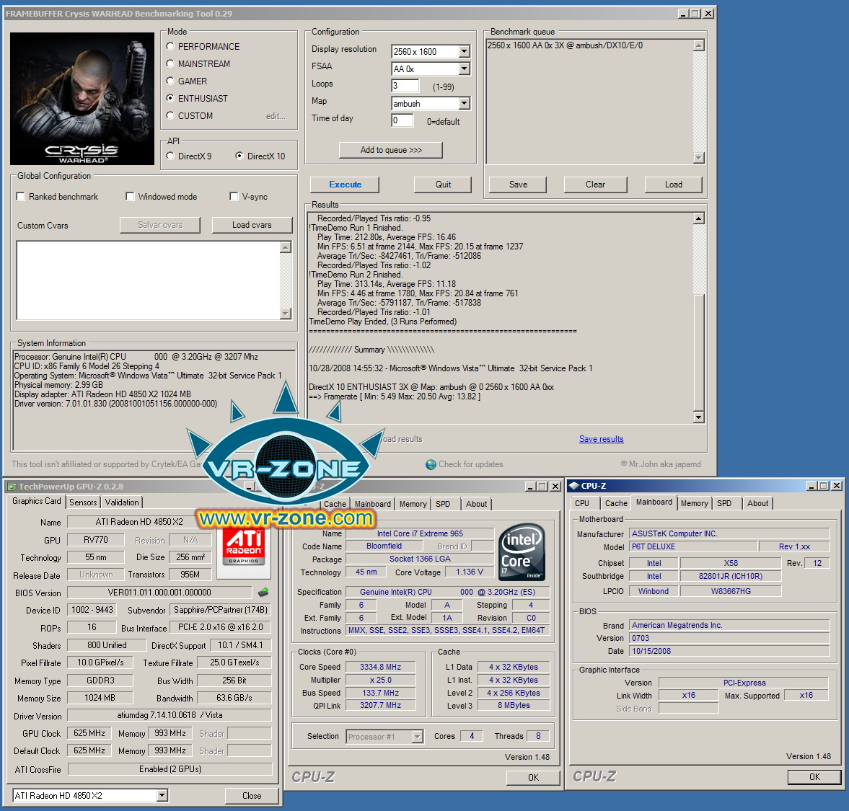Viewport: 849px width, 811px height.
Task: Click the Add to queue button
Action: pos(391,150)
